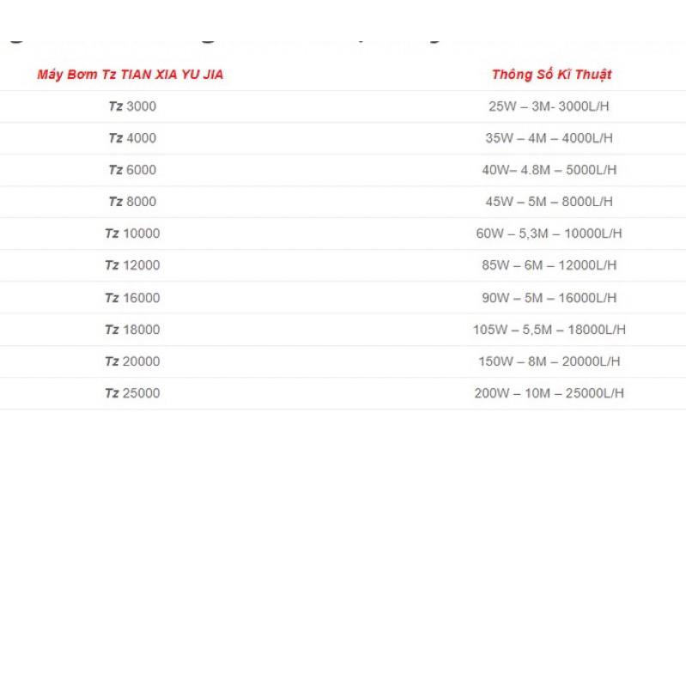Screen dimensions: 686x686
Task: Click the 'Thông Số Kĩ Thuật' column header
Action: click(x=552, y=75)
